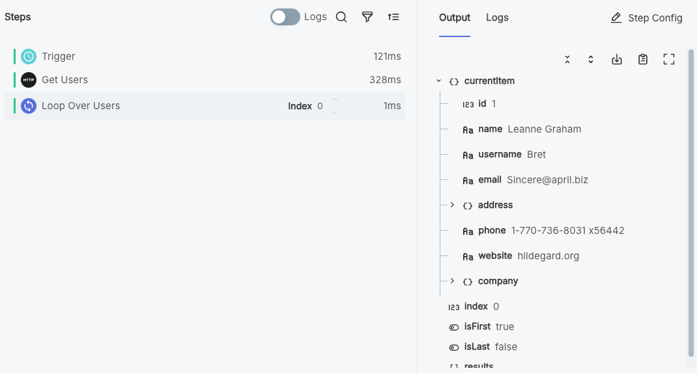
Task: Click the sort order icon
Action: tap(393, 17)
